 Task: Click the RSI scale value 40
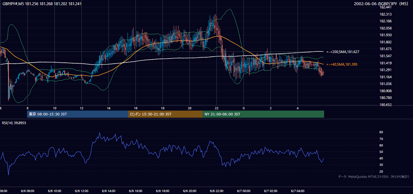(381, 158)
